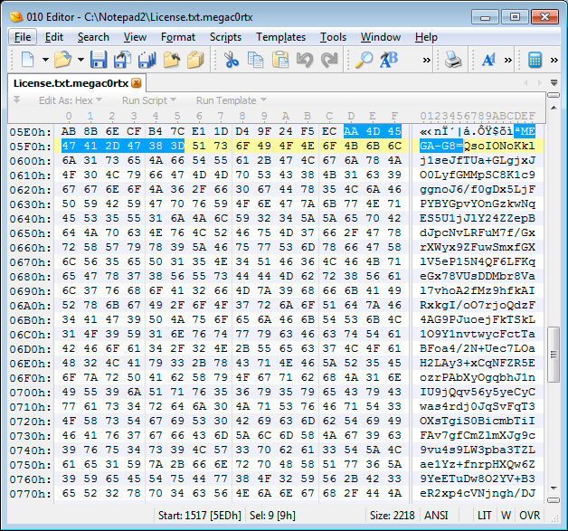Click the Cut scissors icon
This screenshot has height=531, width=568.
point(232,60)
